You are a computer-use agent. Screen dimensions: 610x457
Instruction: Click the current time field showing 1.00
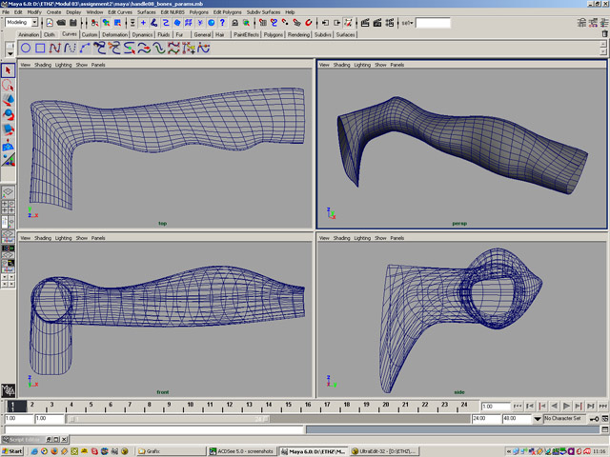496,407
